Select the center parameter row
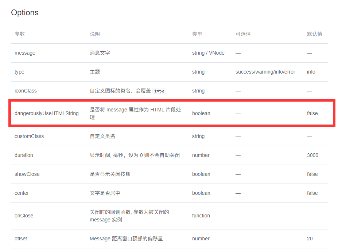This screenshot has height=252, width=342. 164,193
